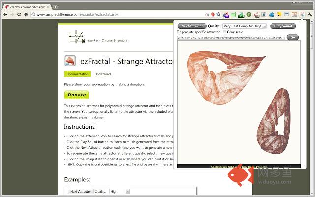Click Go to regenerate the attractor

293,37
